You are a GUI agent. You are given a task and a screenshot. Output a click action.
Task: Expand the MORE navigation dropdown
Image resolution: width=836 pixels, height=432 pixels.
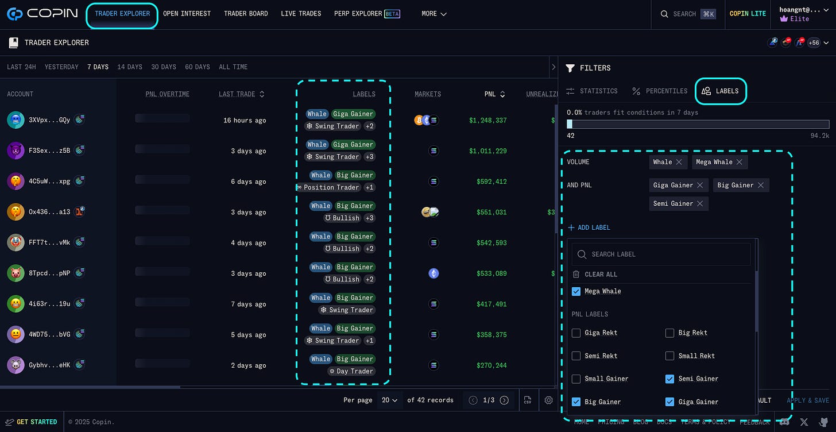(x=434, y=14)
